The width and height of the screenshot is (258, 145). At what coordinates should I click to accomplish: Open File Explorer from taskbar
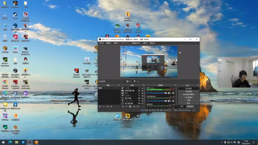pyautogui.click(x=16, y=142)
